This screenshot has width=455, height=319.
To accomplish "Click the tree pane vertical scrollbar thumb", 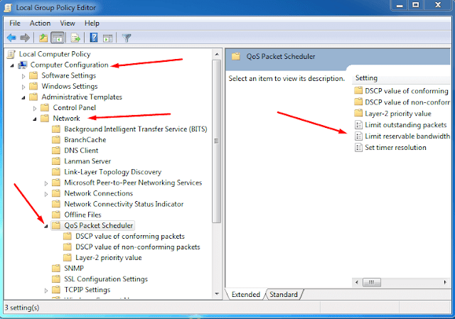I will pyautogui.click(x=216, y=141).
